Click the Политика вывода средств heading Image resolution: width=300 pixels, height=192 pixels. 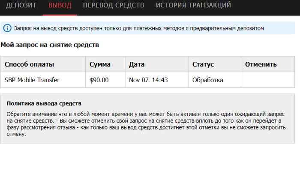[x=44, y=103]
